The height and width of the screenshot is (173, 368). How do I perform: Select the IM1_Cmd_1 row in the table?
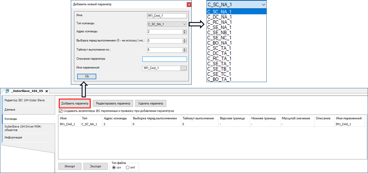click(x=67, y=124)
